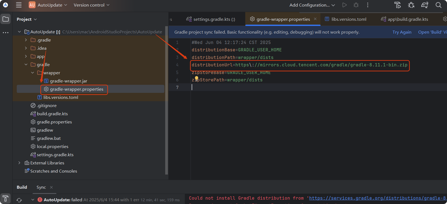447x204 pixels.
Task: Select .gitignore file
Action: click(x=47, y=105)
